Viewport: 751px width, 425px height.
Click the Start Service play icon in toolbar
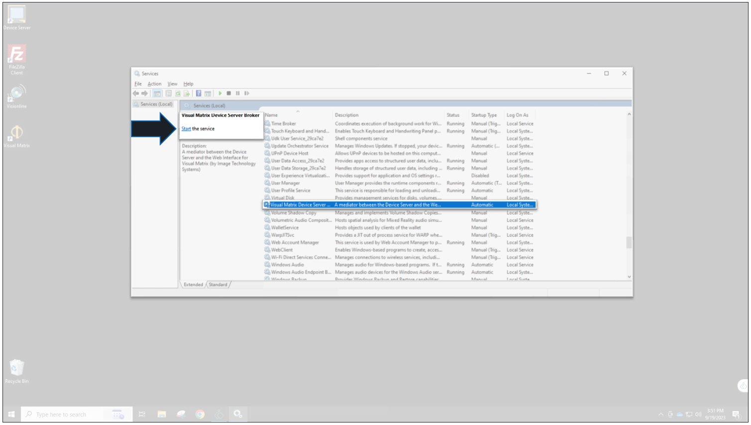(x=220, y=93)
